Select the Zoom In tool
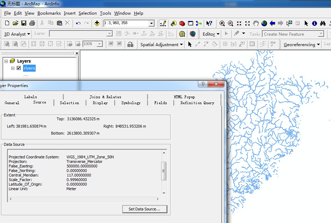 tap(222, 23)
